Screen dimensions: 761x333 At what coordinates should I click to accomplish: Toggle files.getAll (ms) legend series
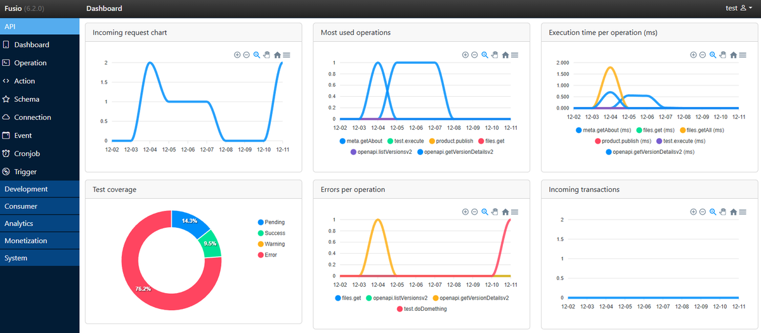701,130
